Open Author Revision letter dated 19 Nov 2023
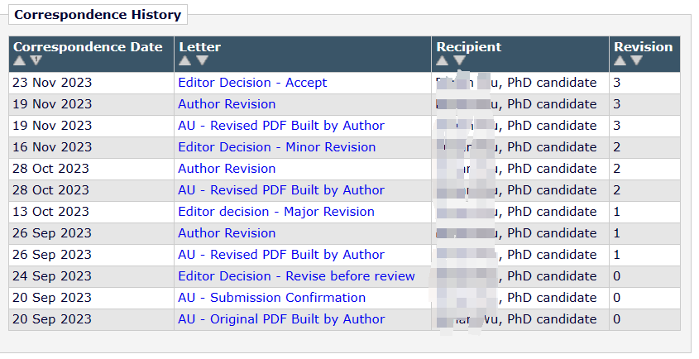 [227, 104]
